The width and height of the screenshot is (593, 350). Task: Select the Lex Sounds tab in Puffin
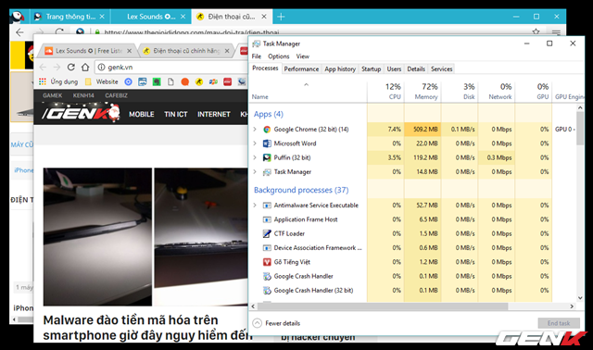151,17
